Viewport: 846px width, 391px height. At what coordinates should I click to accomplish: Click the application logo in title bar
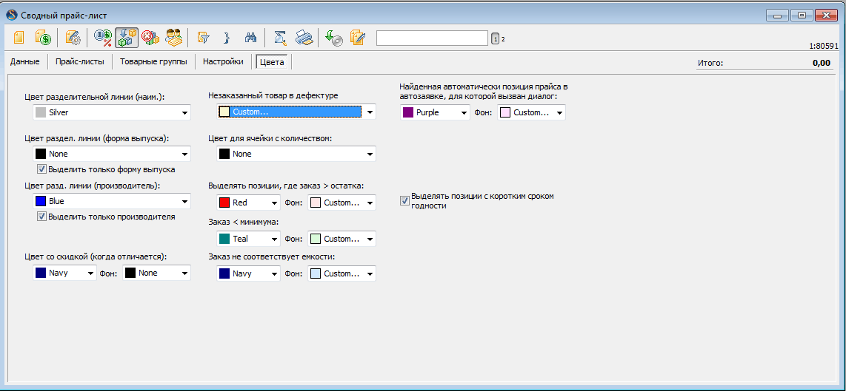(x=11, y=15)
